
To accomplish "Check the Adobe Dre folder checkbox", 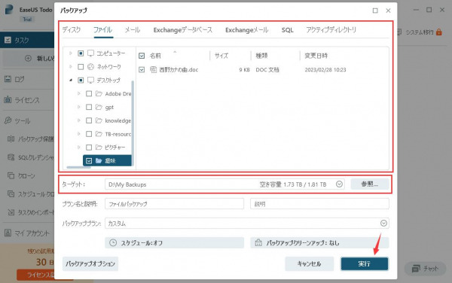I will [x=89, y=93].
